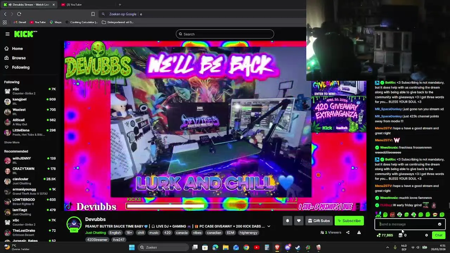The image size is (450, 253).
Task: Open Browse in Kick sidebar
Action: pyautogui.click(x=15, y=58)
